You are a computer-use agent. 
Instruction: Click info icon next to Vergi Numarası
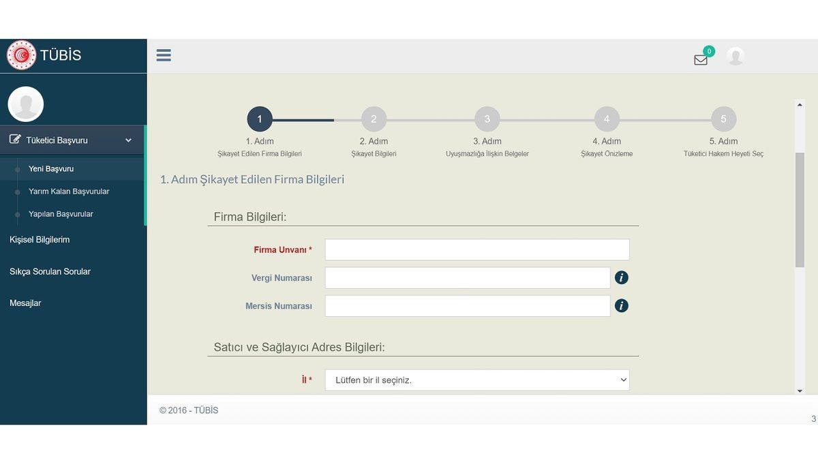pos(621,278)
